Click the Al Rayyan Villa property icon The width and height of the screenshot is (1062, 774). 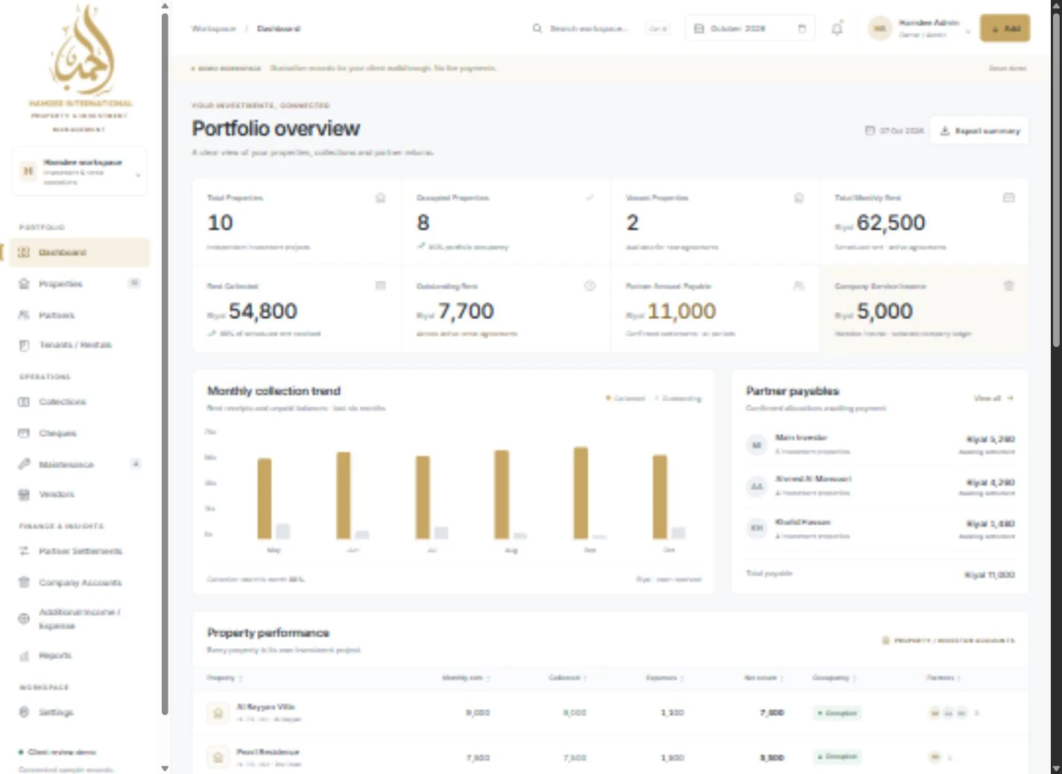pos(218,713)
